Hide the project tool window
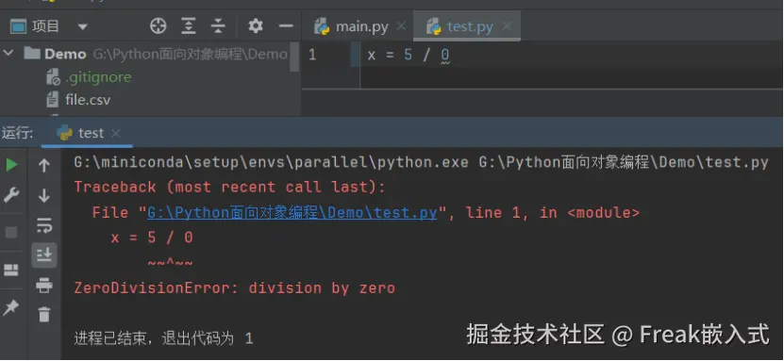Screen dimensions: 784x361 click(x=286, y=26)
